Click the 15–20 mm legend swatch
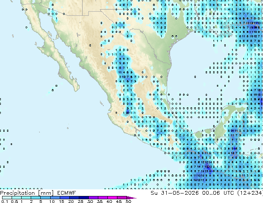Image resolution: width=263 pixels, height=203 pixels. pyautogui.click(x=65, y=198)
